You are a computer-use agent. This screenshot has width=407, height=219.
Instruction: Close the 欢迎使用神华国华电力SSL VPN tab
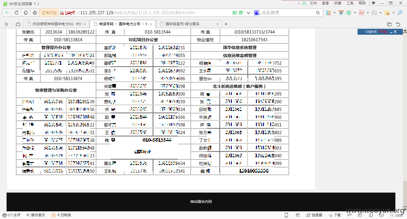tap(85, 24)
